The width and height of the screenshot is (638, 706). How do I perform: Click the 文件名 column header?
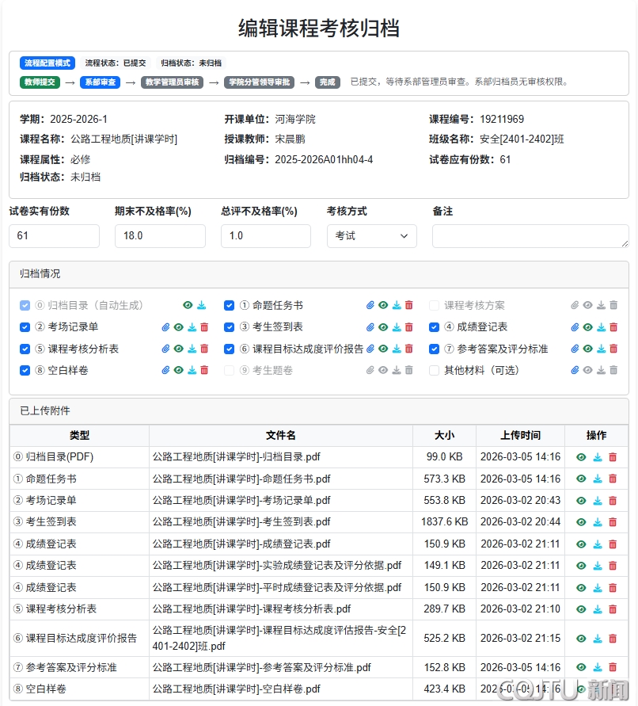[x=280, y=435]
